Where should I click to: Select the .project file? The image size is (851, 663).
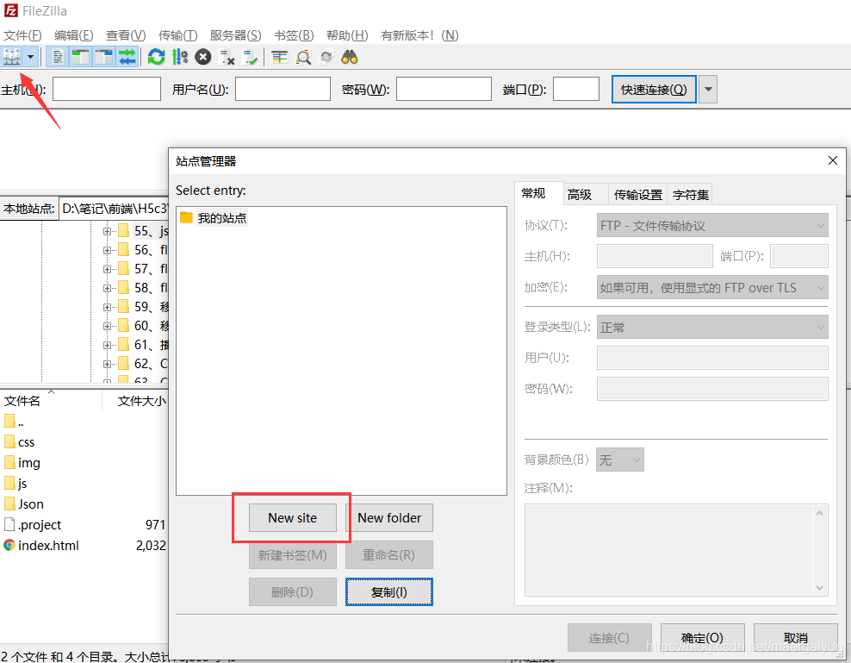(33, 525)
